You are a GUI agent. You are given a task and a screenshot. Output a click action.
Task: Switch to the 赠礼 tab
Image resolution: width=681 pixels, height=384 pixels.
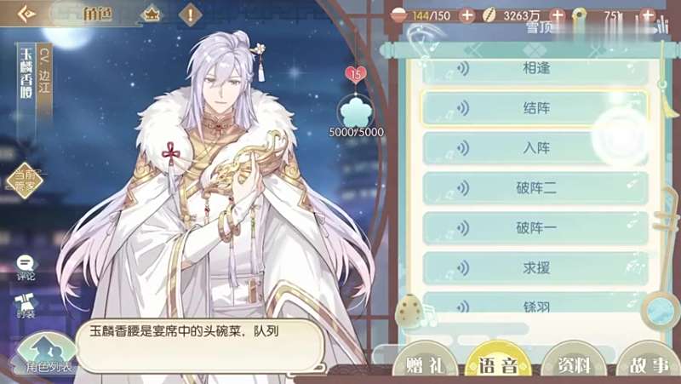(x=425, y=364)
